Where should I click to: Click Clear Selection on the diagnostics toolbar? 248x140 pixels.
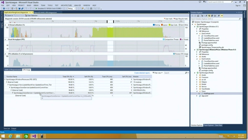31,15
